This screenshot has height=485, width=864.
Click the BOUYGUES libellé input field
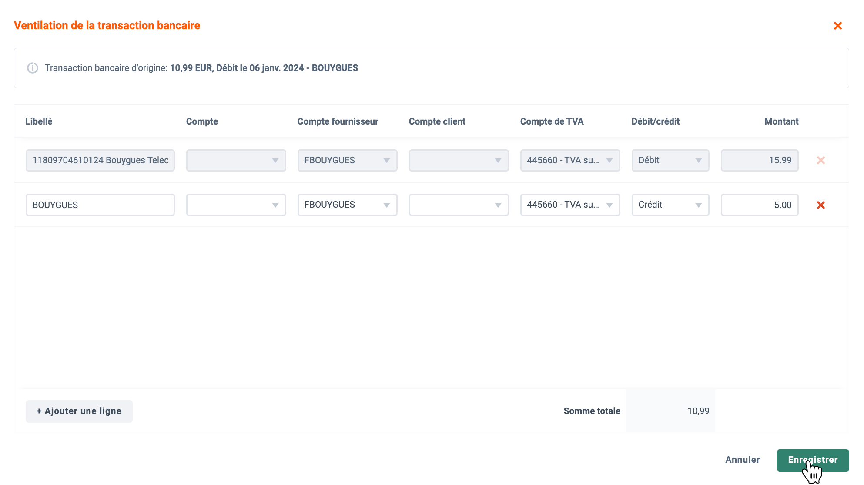(x=100, y=205)
